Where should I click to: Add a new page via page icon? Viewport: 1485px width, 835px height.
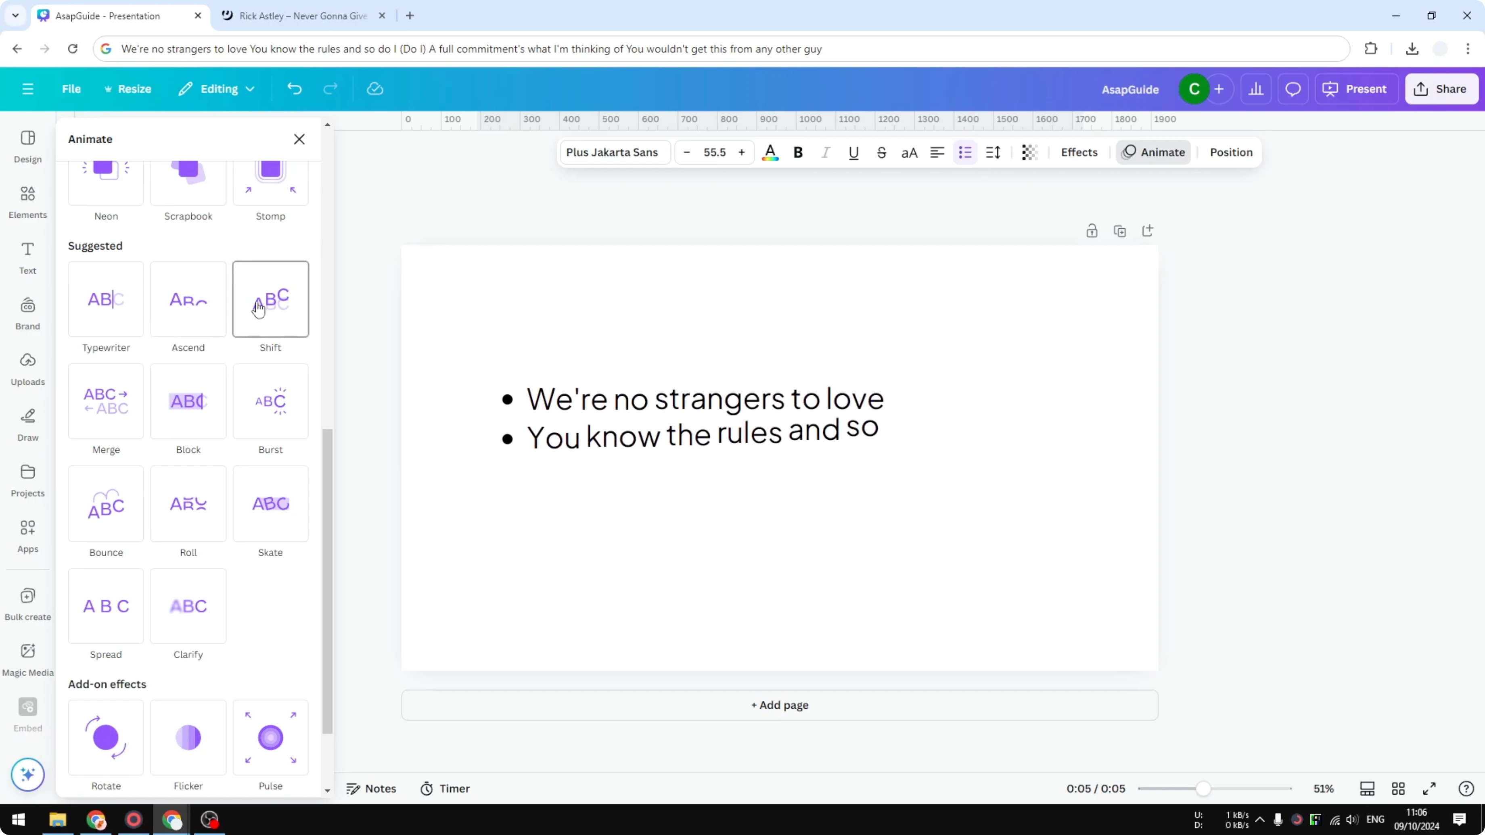point(1148,231)
